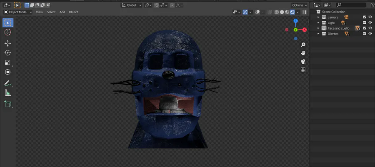
Task: Hide Face and cuello with eye icon
Action: pyautogui.click(x=370, y=28)
